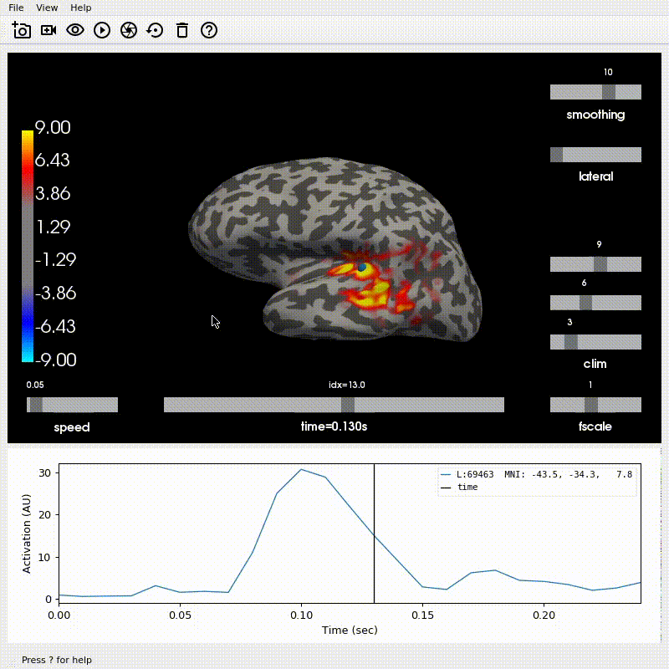This screenshot has height=669, width=669.
Task: Click the aperture-shaped scaling icon
Action: click(x=129, y=30)
